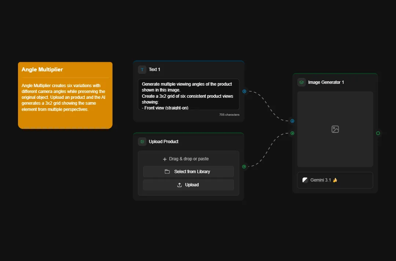
Task: Click the output port right of Image Generator 1
Action: coord(378,133)
